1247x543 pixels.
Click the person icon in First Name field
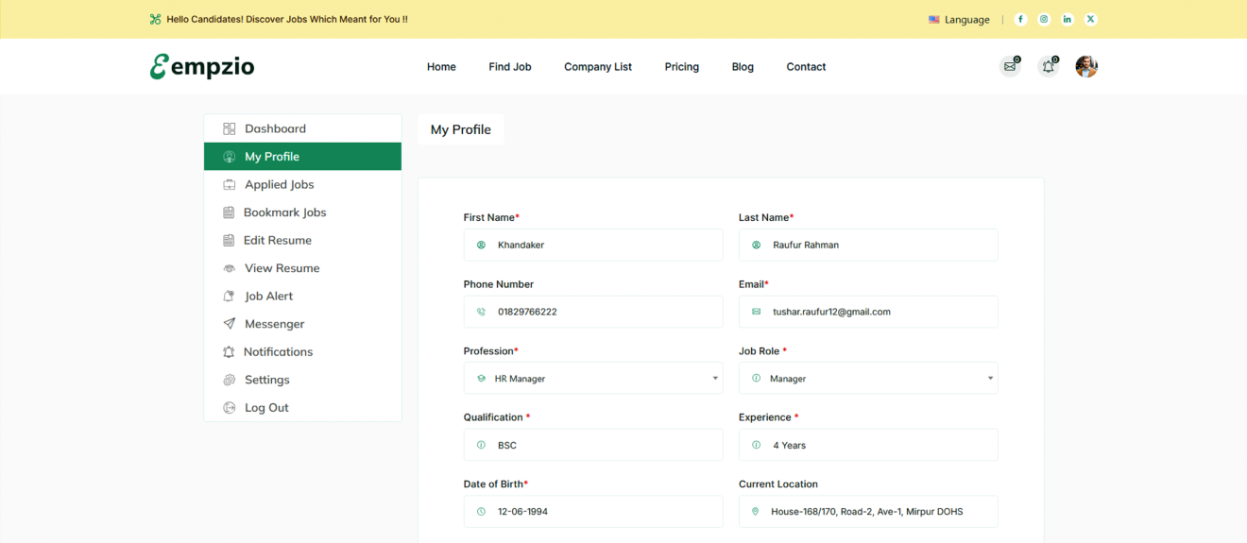481,245
